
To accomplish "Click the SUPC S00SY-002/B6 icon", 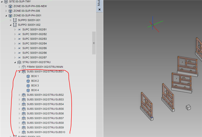I will (x=19, y=53).
